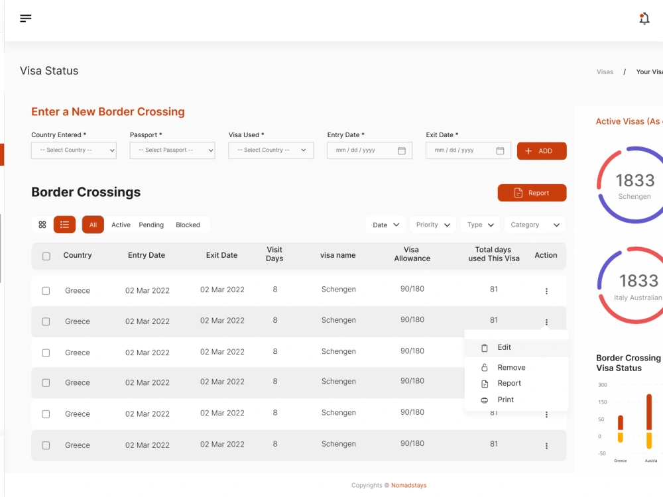This screenshot has height=497, width=663.
Task: Click the Greece bar in the status chart
Action: [x=621, y=429]
